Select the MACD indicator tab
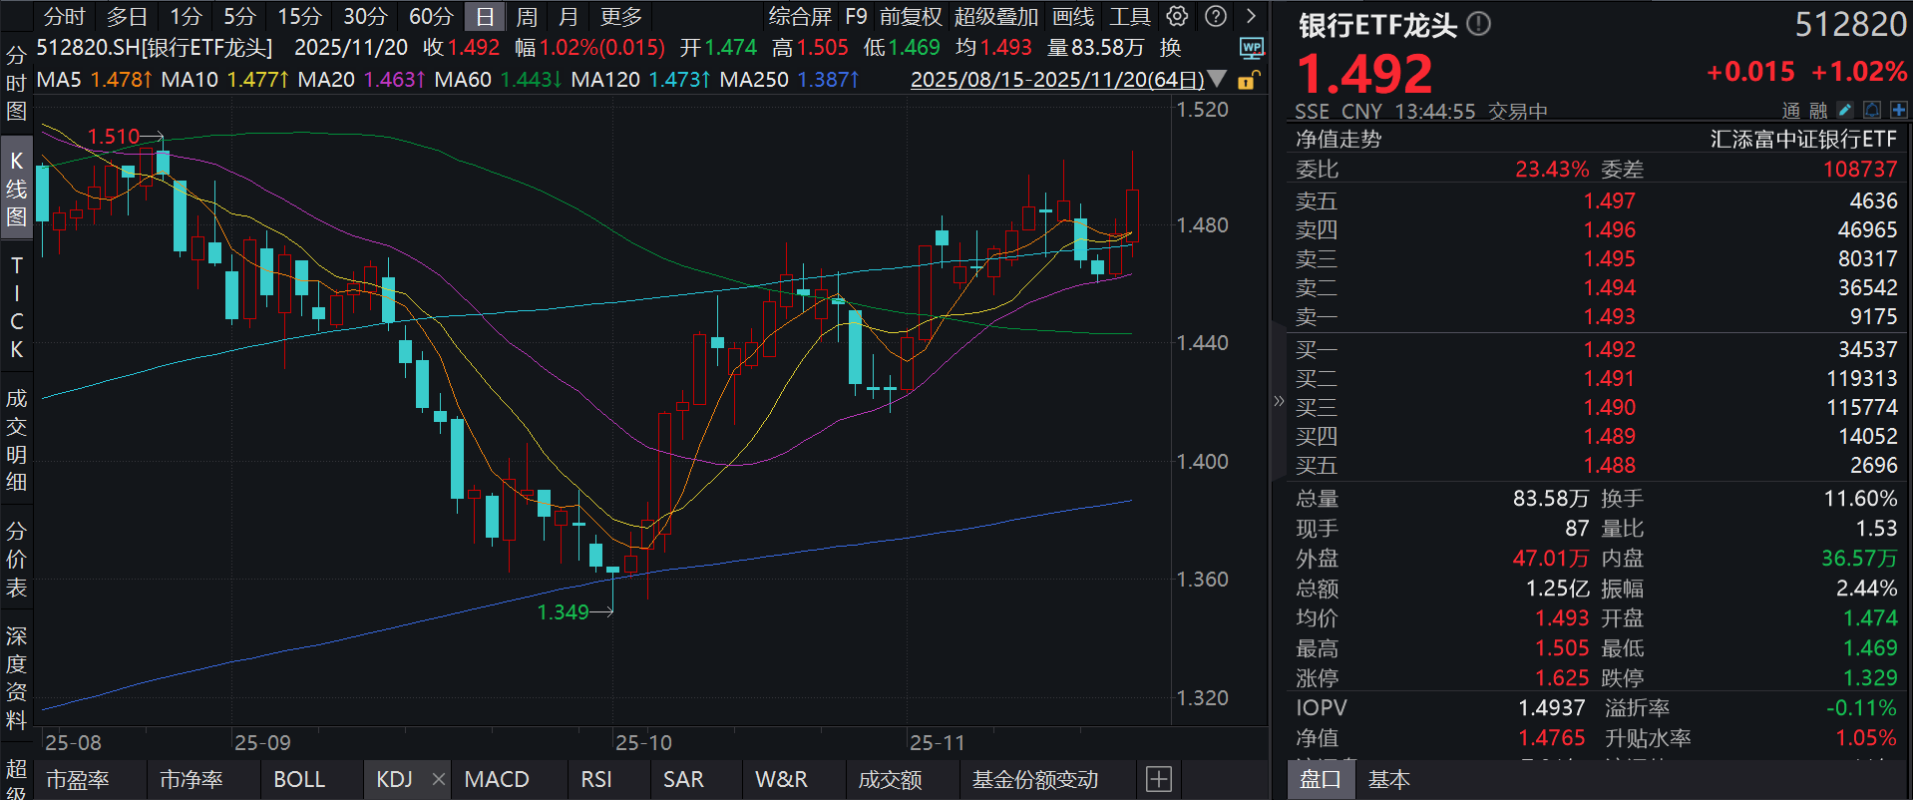 click(x=497, y=779)
